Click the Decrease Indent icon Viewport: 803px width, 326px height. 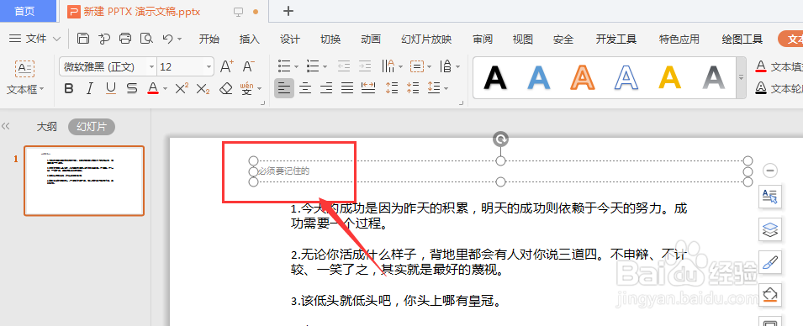(x=344, y=66)
